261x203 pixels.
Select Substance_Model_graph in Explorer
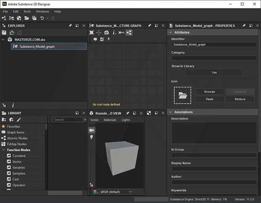point(49,47)
